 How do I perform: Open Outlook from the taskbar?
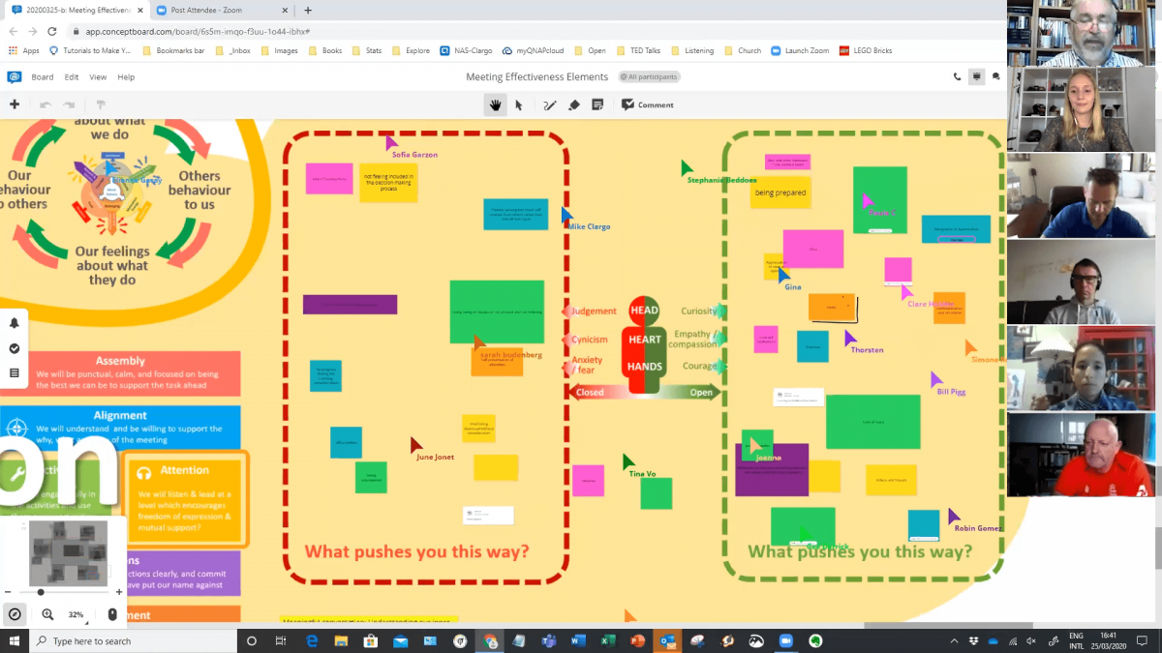tap(667, 640)
